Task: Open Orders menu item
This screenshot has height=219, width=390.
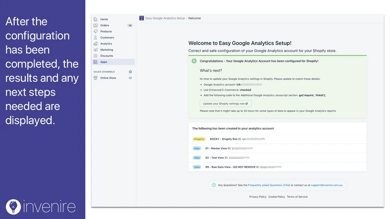Action: pos(104,25)
